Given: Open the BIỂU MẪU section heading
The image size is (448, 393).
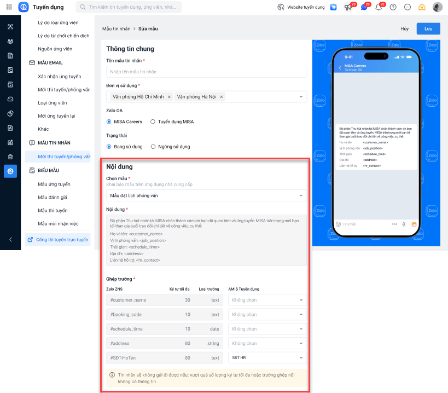Looking at the screenshot, I should (x=48, y=170).
